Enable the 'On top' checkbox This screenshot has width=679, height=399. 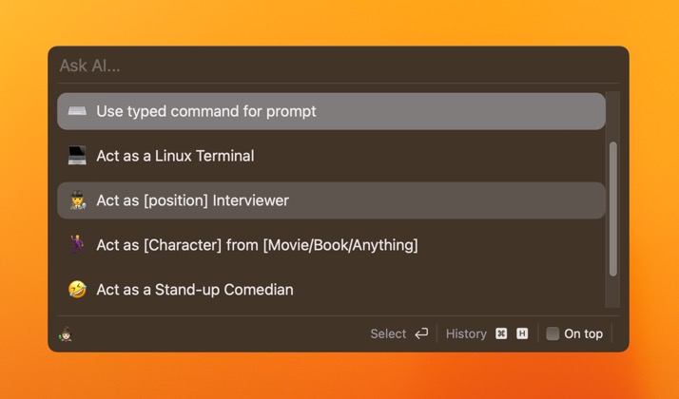(553, 334)
